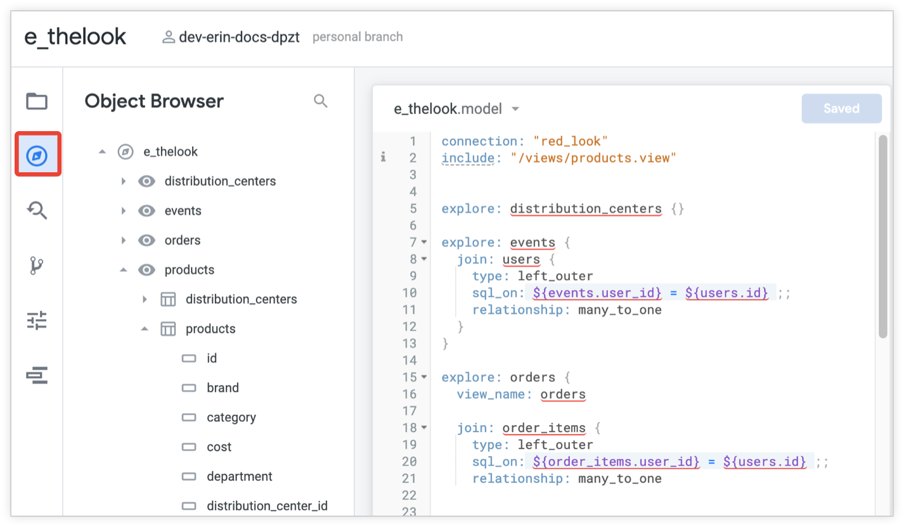Click the dev-erin-docs-dpzt branch name

click(x=238, y=37)
